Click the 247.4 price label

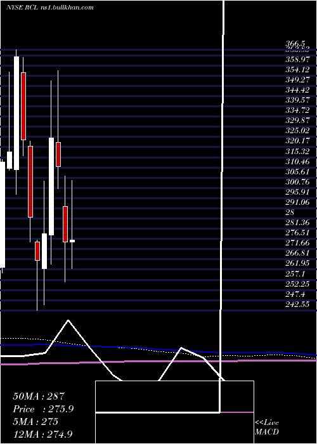click(x=295, y=294)
